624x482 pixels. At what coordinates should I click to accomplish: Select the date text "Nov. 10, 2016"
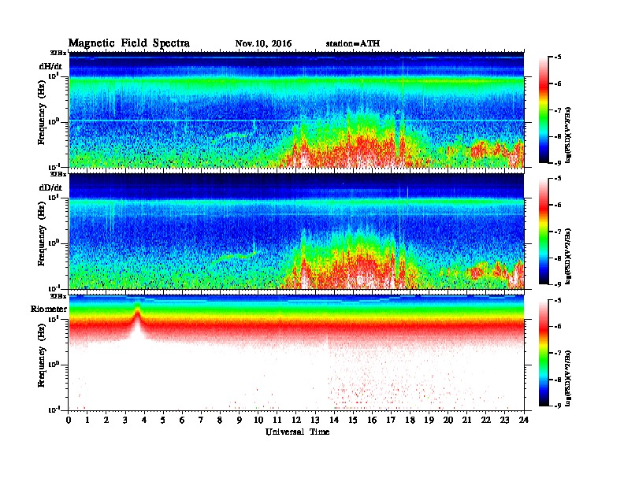263,43
